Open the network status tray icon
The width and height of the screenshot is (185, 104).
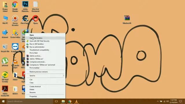pyautogui.click(x=164, y=101)
